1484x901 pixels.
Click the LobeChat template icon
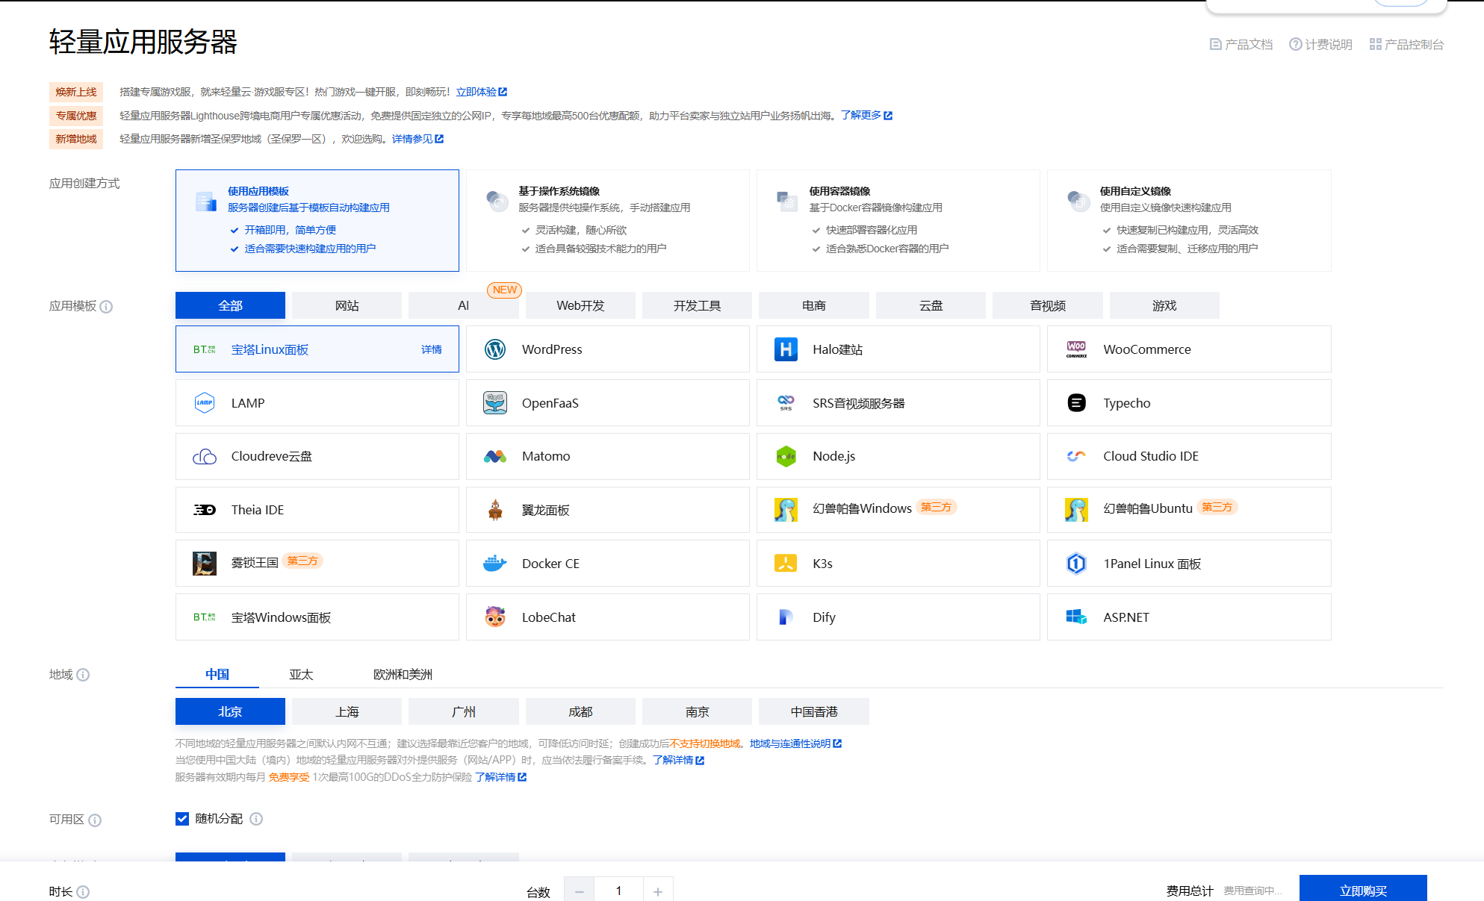(x=495, y=617)
